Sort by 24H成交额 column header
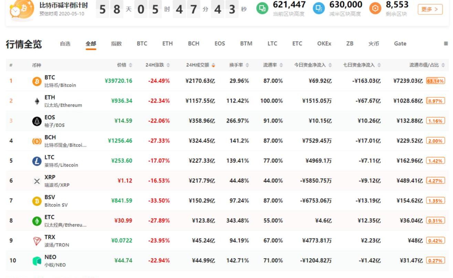453x278 pixels. [x=200, y=65]
